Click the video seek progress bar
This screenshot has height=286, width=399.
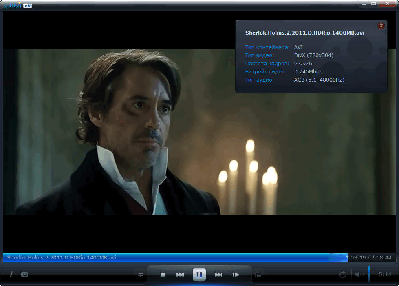tap(175, 257)
